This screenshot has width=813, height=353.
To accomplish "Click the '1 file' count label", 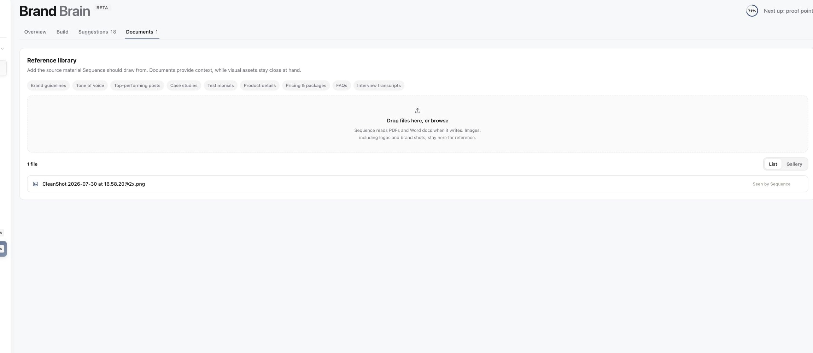I will (x=32, y=164).
